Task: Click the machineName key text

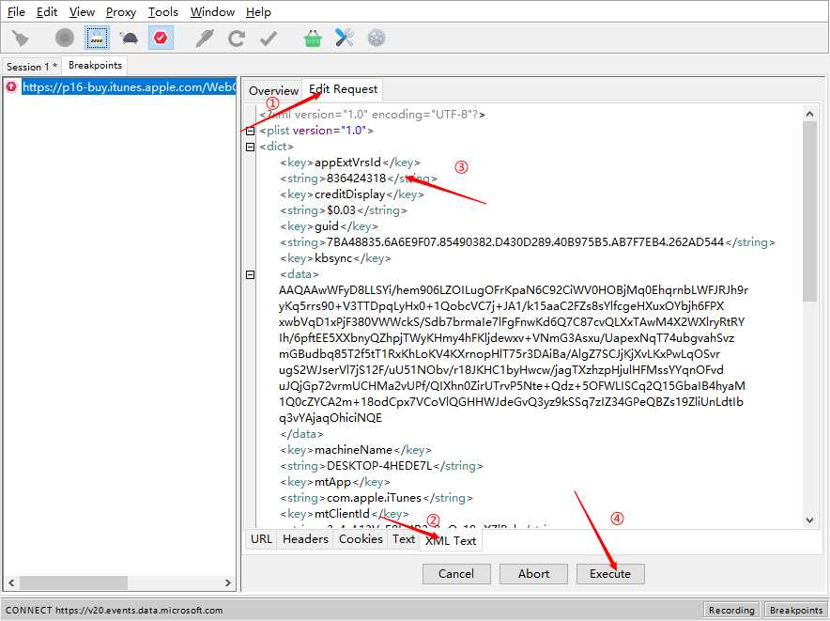Action: 354,450
